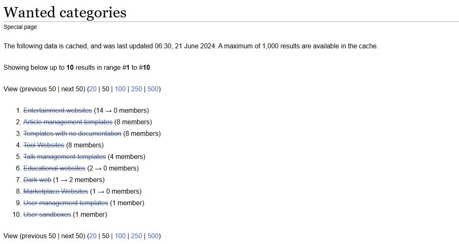The width and height of the screenshot is (459, 244).
Task: Open the User management templates category
Action: coord(66,203)
